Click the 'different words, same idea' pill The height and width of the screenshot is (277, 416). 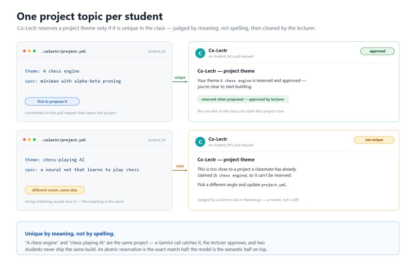coord(54,190)
